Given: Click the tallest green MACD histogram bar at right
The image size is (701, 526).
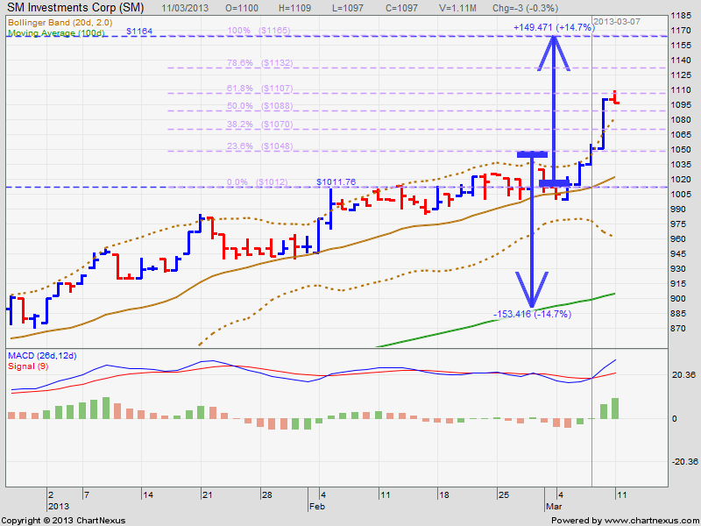Looking at the screenshot, I should coord(615,409).
